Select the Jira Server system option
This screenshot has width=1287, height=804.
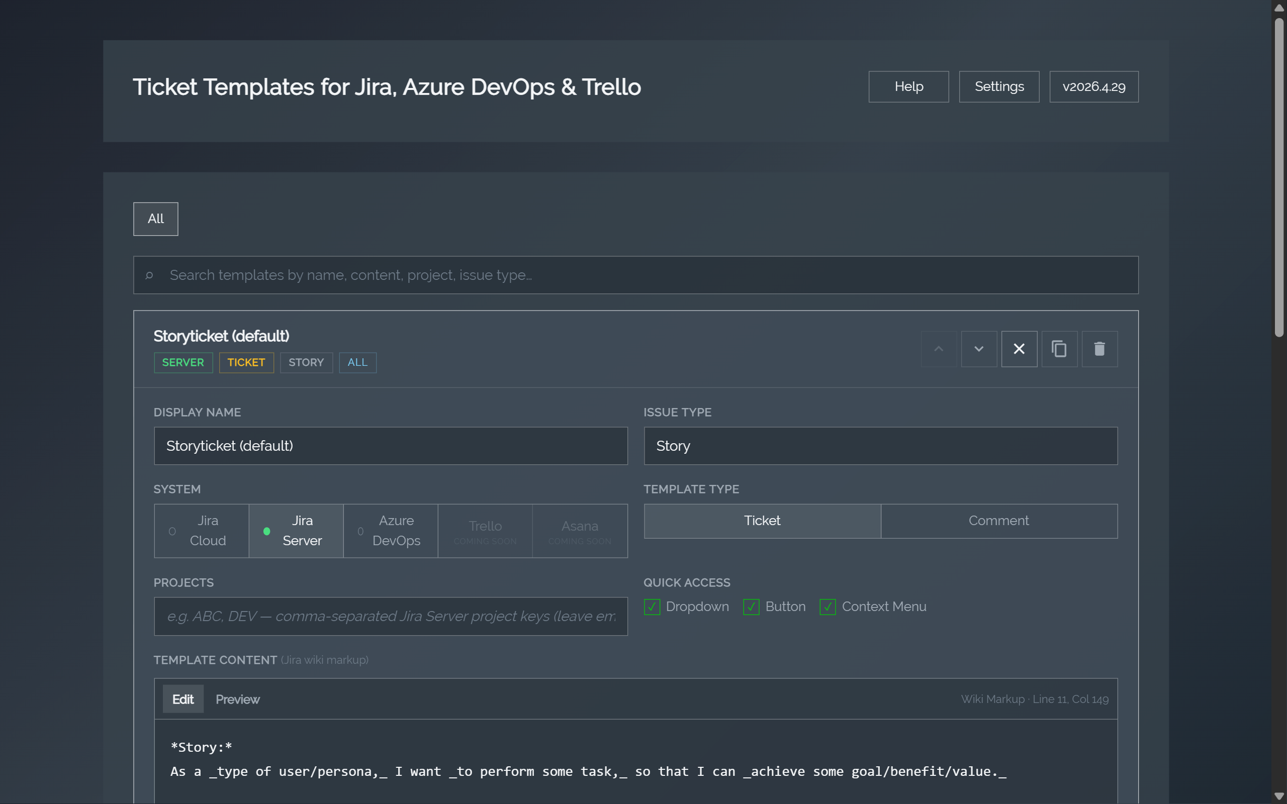tap(296, 531)
